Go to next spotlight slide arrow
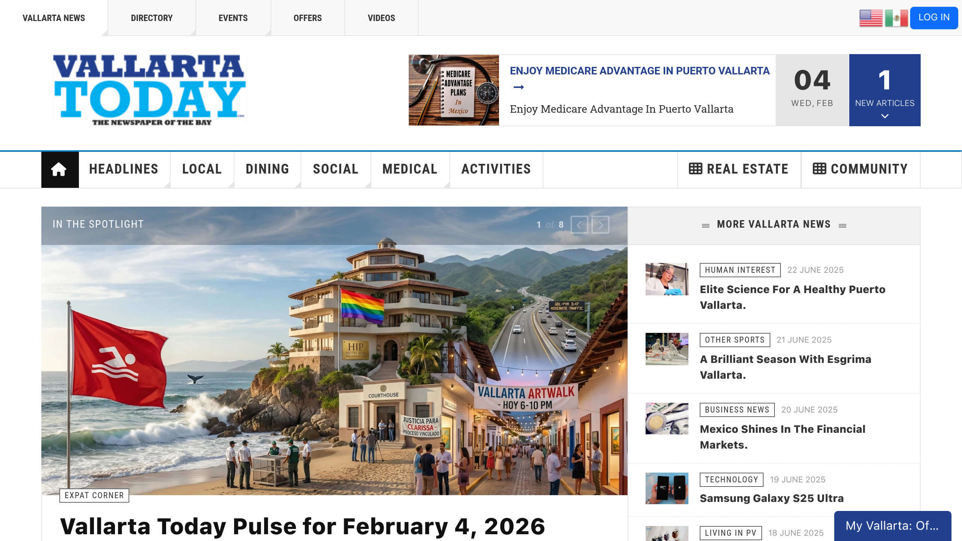Viewport: 962px width, 541px height. [x=600, y=225]
